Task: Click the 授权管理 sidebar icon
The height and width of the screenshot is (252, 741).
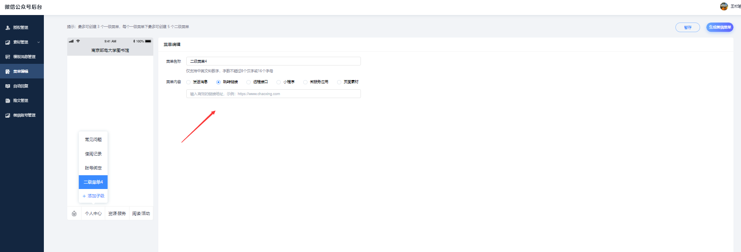Action: point(8,28)
